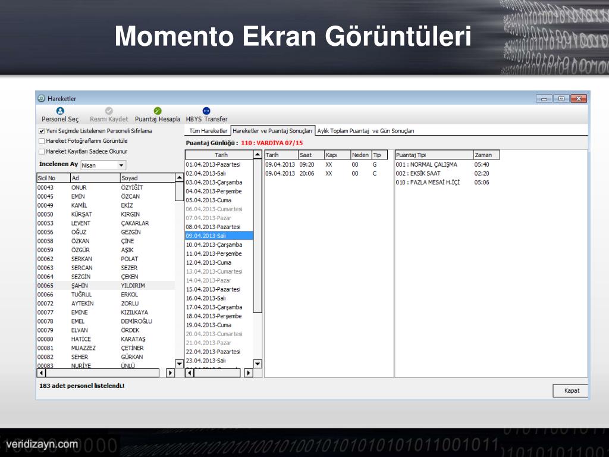Image resolution: width=609 pixels, height=457 pixels.
Task: Select the 20:06 exit movement row
Action: (327, 173)
